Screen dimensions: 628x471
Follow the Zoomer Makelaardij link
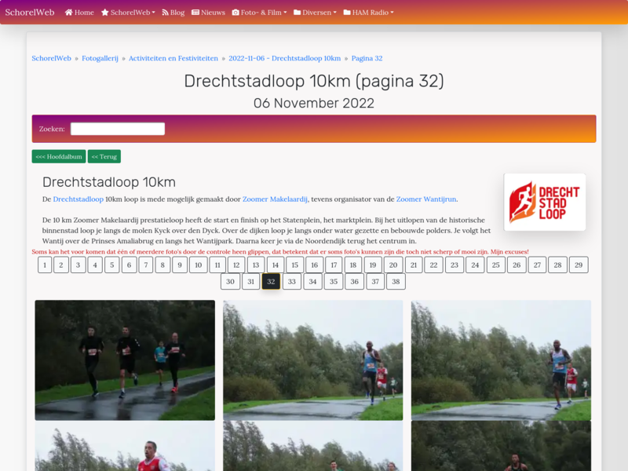point(275,199)
